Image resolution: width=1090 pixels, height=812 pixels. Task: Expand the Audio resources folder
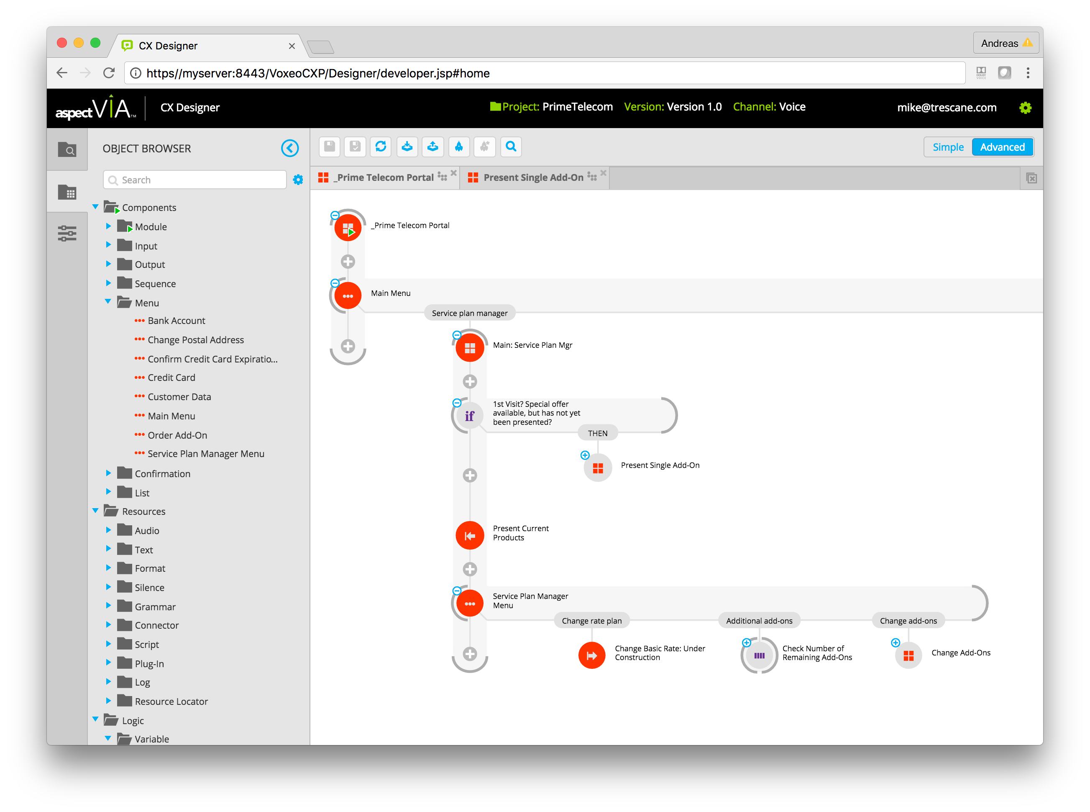pos(109,530)
